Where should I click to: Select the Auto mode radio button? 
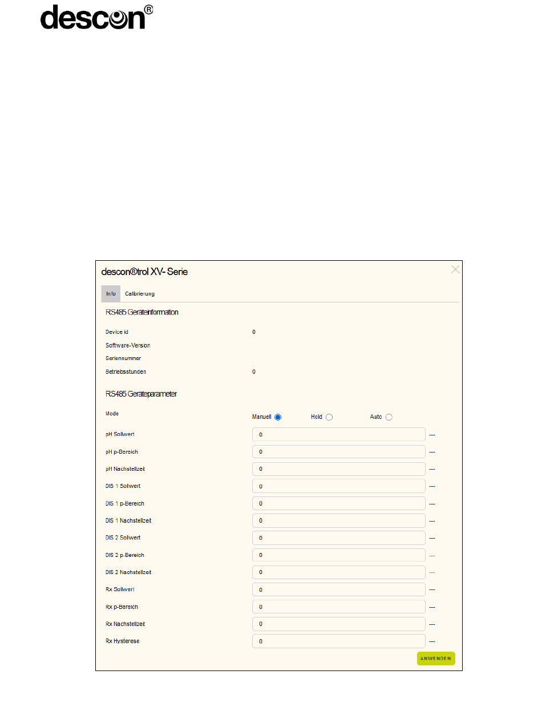coord(389,417)
